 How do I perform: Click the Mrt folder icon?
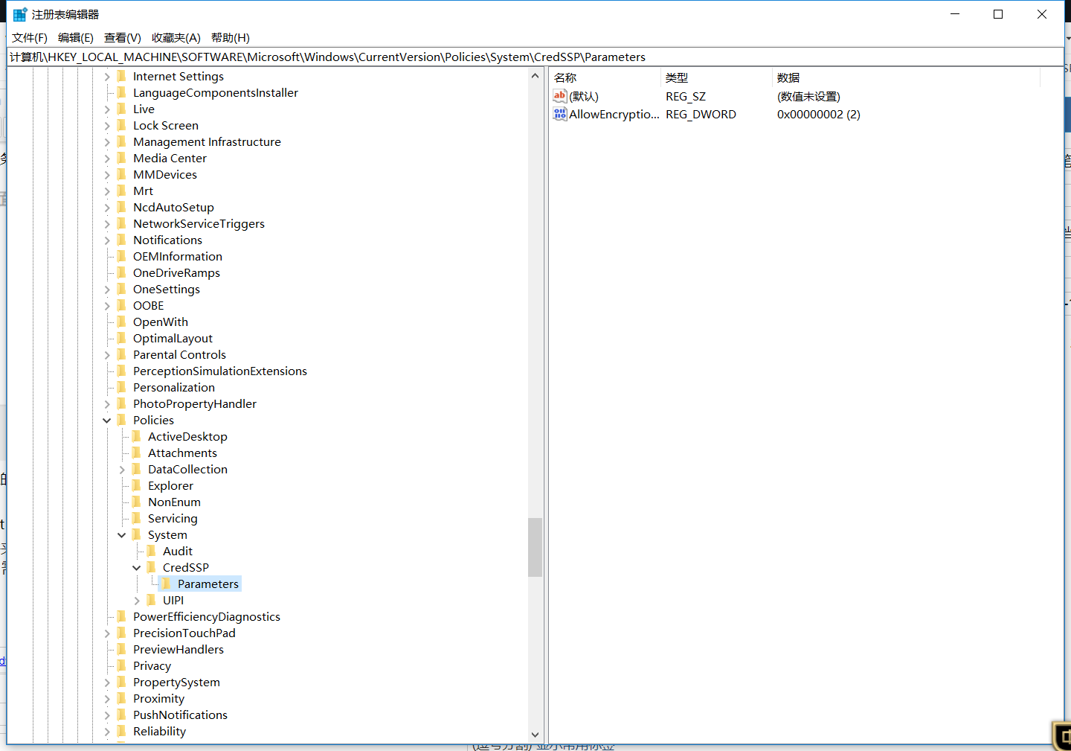[x=122, y=191]
